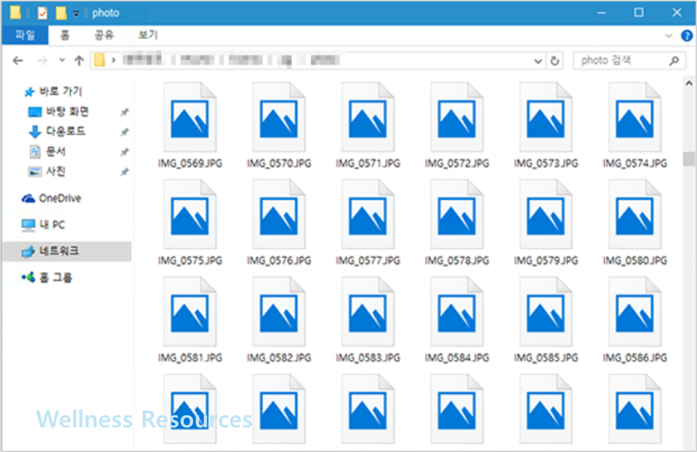697x452 pixels.
Task: Click the IMG_0582.JPG file name
Action: click(279, 358)
